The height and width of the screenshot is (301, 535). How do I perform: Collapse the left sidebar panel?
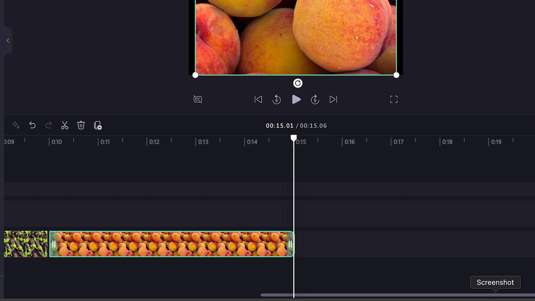click(x=8, y=40)
